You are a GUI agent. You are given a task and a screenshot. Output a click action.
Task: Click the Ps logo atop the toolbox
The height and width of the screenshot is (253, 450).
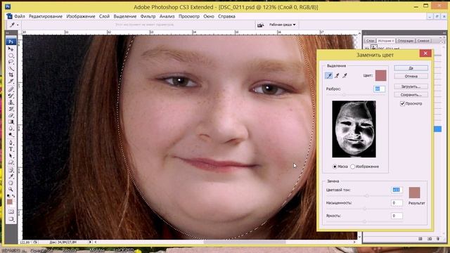[x=11, y=41]
